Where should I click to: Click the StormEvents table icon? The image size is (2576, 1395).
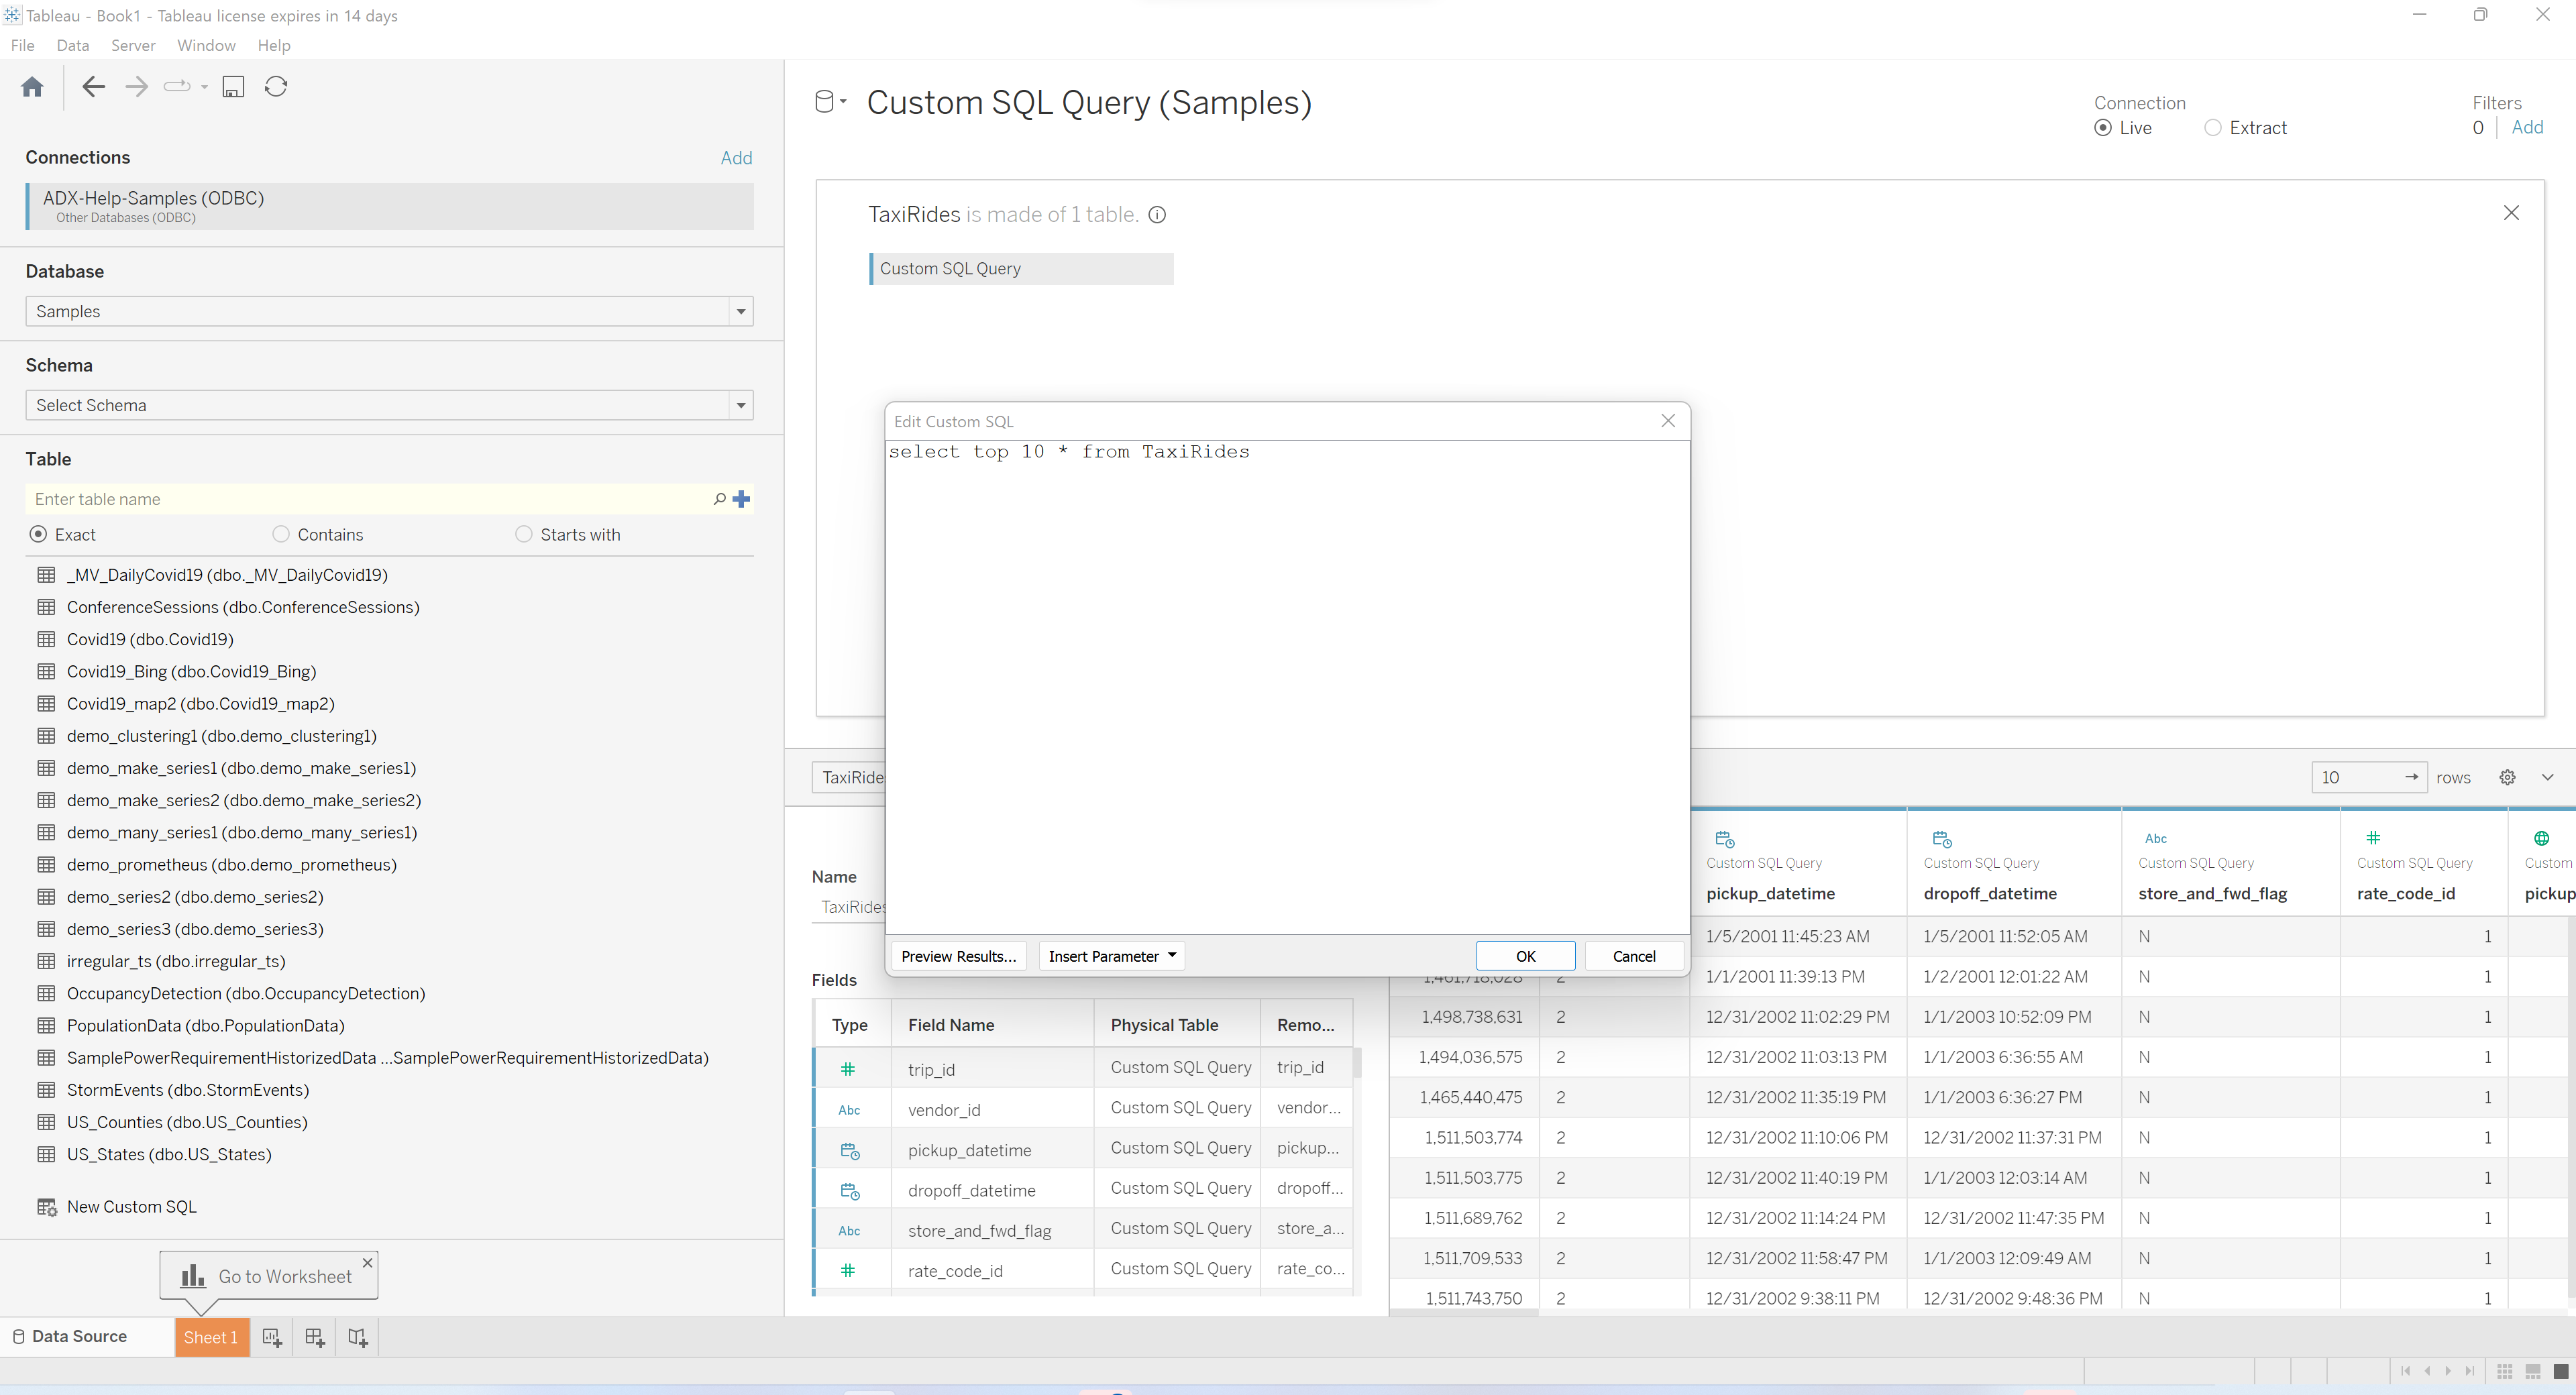click(x=46, y=1090)
